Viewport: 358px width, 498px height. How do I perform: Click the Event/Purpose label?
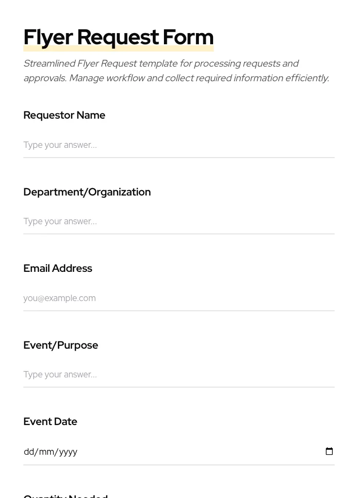click(61, 345)
